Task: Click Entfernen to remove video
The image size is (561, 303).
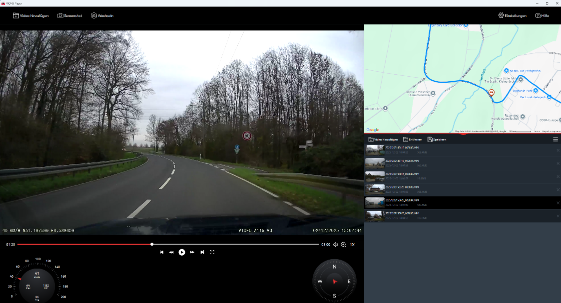Action: point(413,140)
